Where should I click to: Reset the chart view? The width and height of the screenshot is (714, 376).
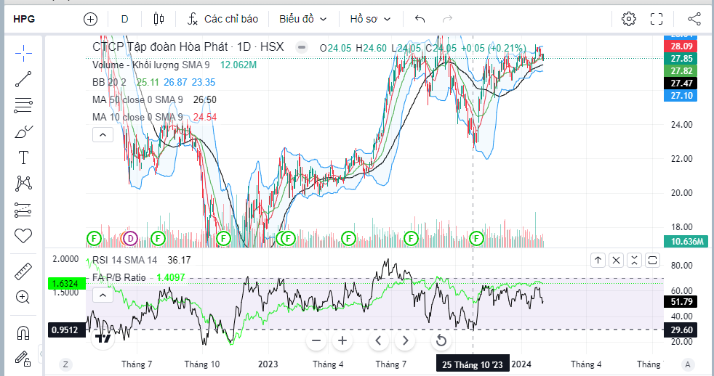click(441, 340)
